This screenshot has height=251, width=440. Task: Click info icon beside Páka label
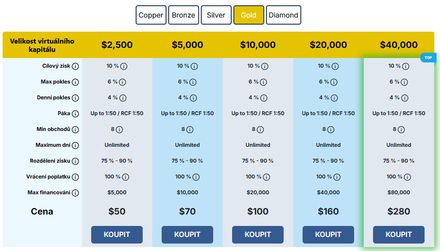[75, 114]
